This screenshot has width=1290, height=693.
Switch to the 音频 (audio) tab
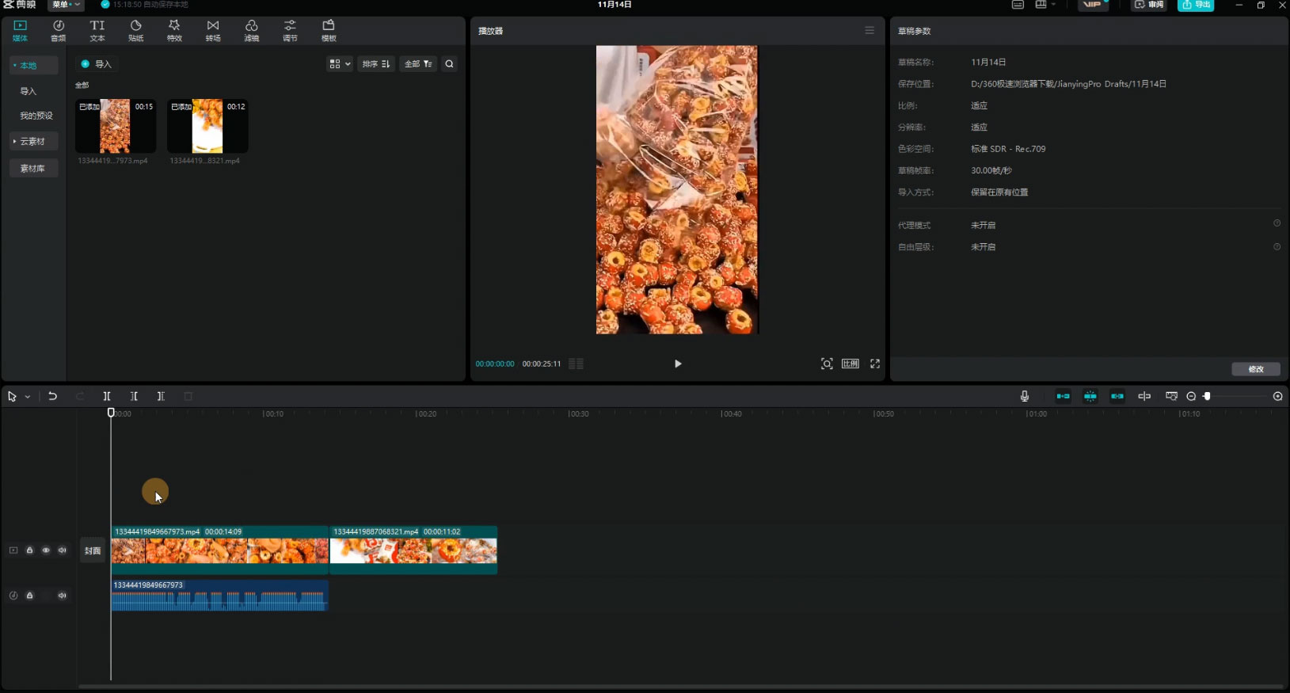click(59, 30)
